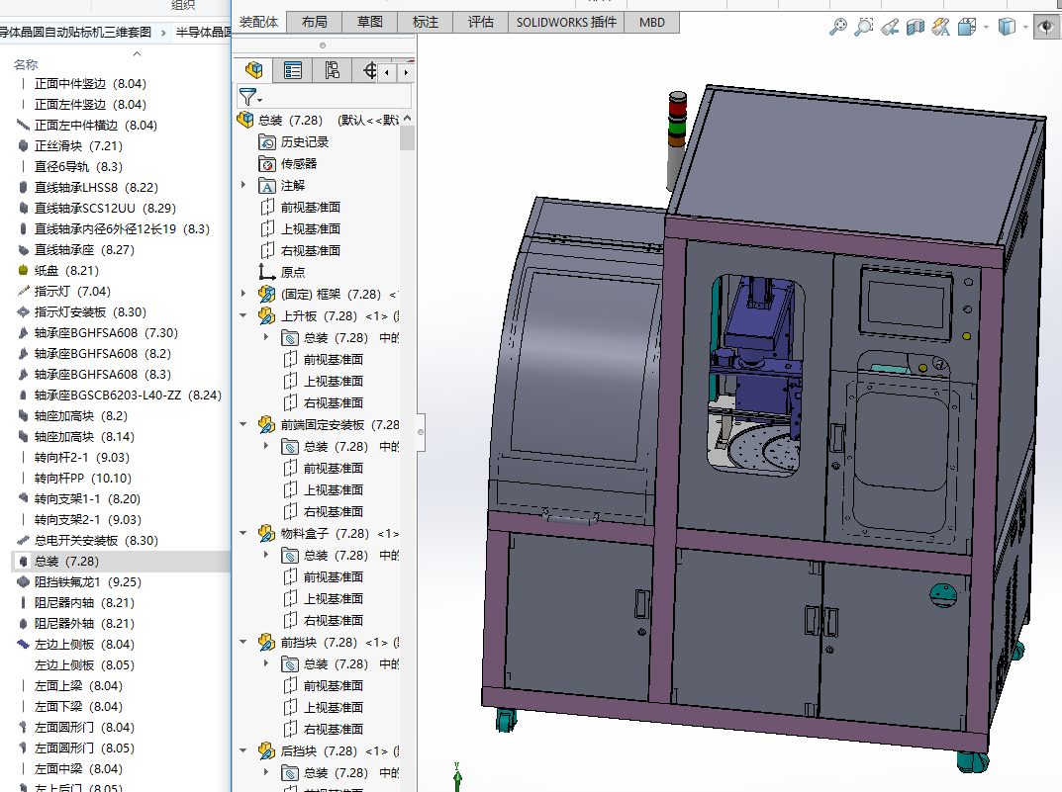Expand the 注解 annotations tree node

243,185
